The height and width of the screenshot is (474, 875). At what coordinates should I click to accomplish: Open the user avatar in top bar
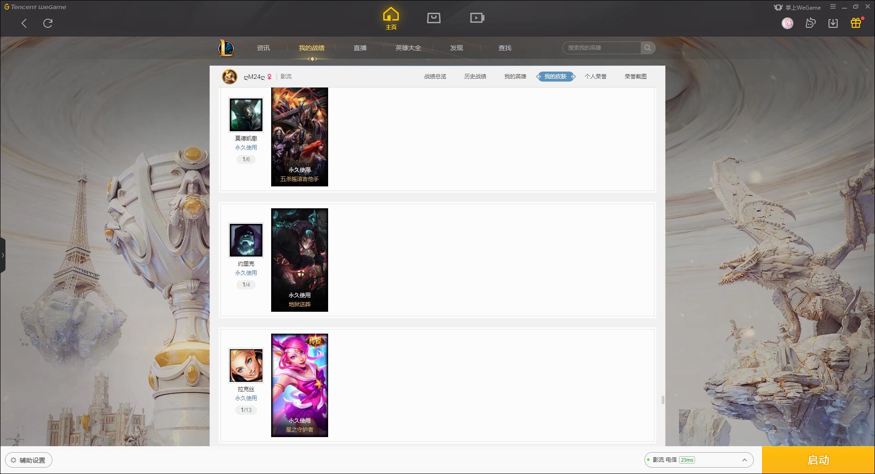click(787, 23)
